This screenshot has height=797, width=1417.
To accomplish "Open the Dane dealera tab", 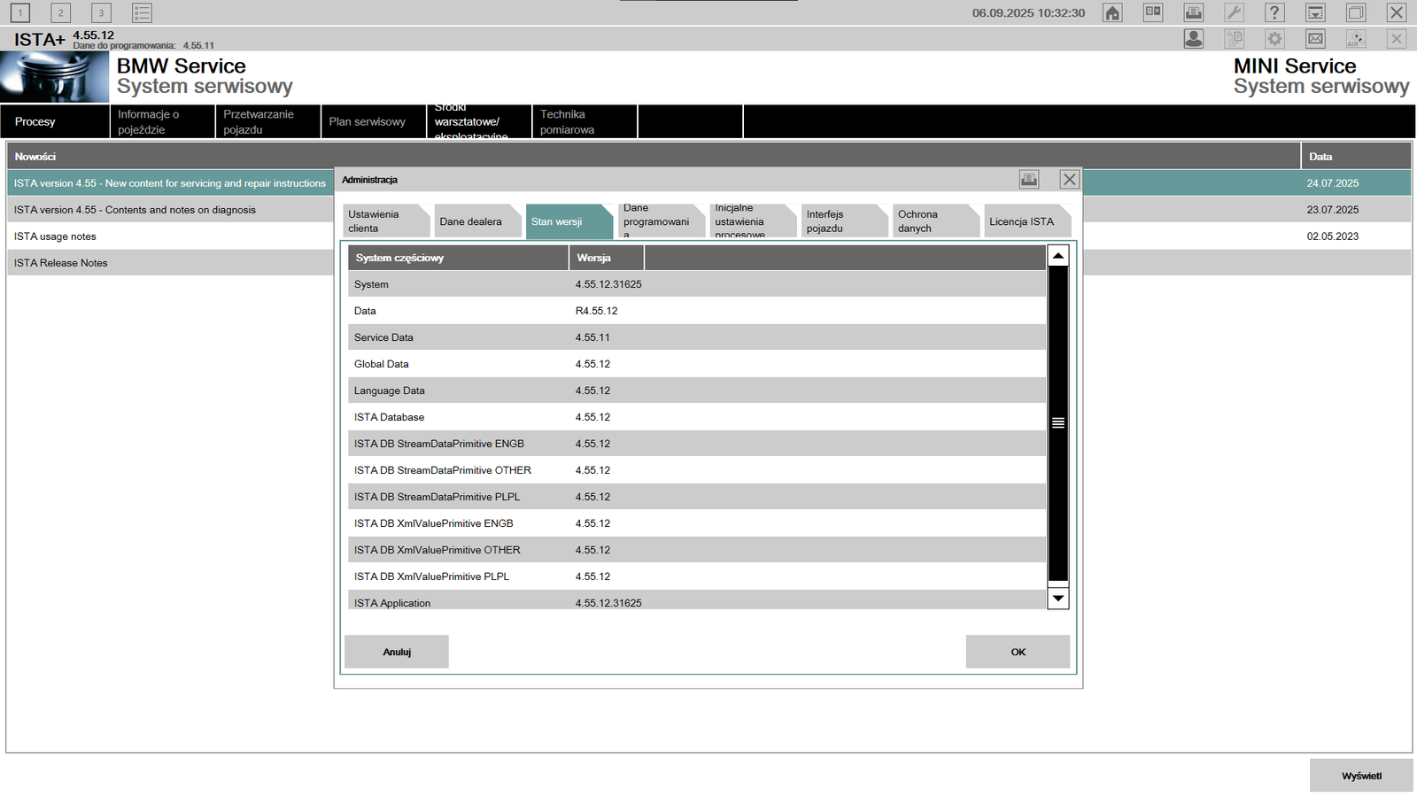I will click(x=476, y=221).
